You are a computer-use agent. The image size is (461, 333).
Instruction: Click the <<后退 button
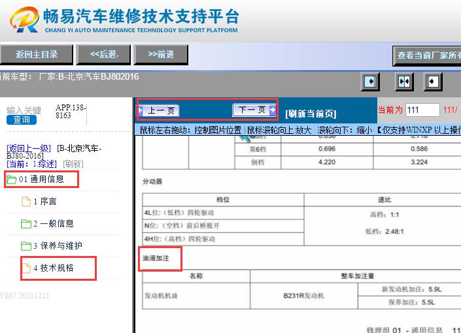pyautogui.click(x=103, y=55)
